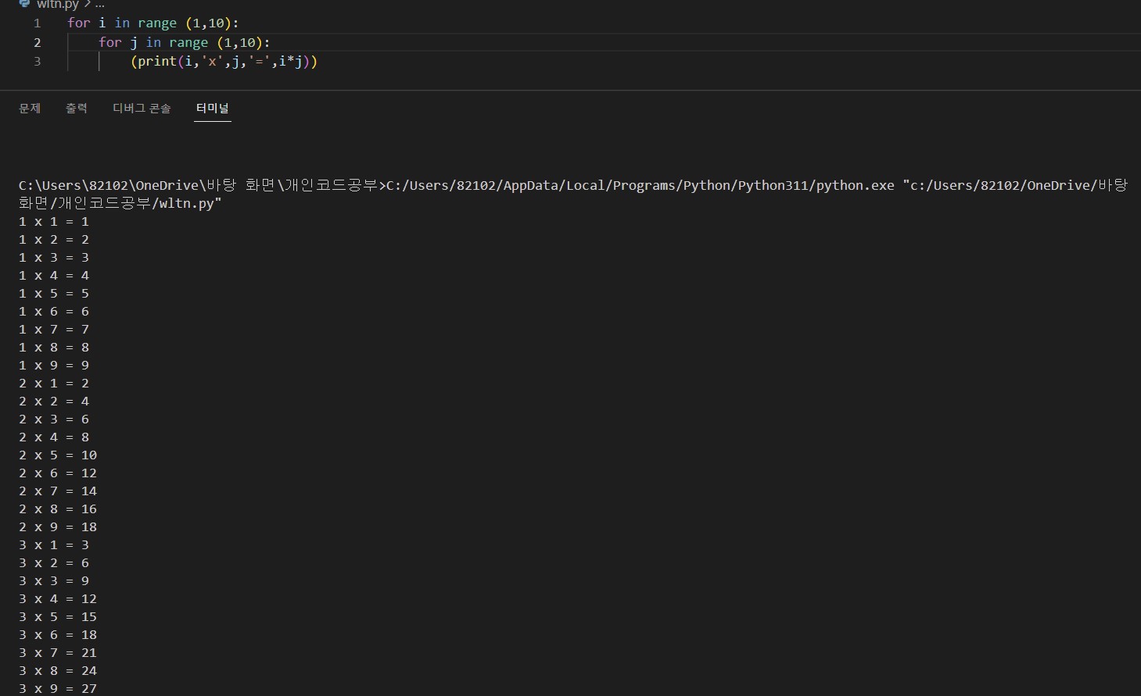Screen dimensions: 1141x696
Task: Click terminal output '3 x 2 = 6'
Action: [54, 563]
